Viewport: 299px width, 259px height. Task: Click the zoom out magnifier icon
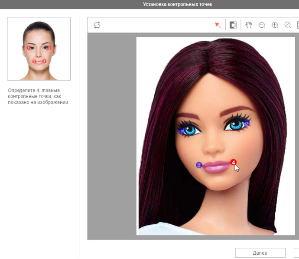click(262, 25)
